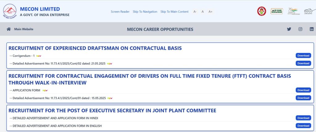
Task: Download the Hindi advertisement for Executive Secretary
Action: tap(303, 118)
